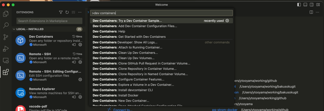Open Extensions view more actions menu
The width and height of the screenshot is (324, 111).
[x=80, y=12]
